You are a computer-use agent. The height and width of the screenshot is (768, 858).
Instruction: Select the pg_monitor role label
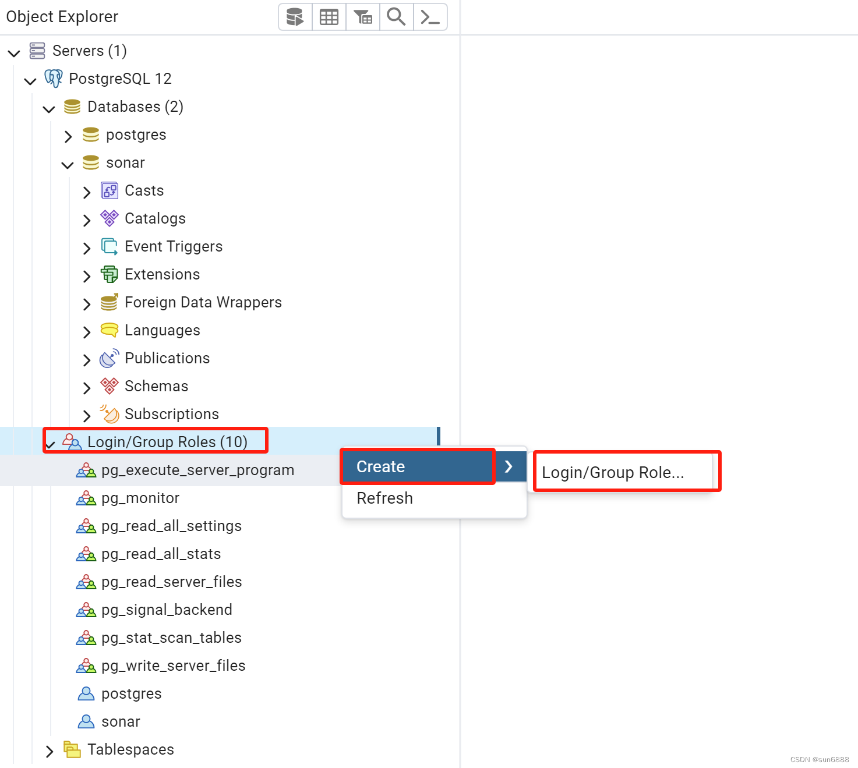(140, 498)
